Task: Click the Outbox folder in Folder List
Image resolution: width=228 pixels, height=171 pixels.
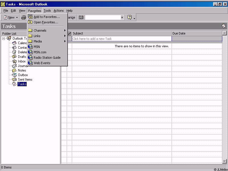Action: pyautogui.click(x=23, y=75)
